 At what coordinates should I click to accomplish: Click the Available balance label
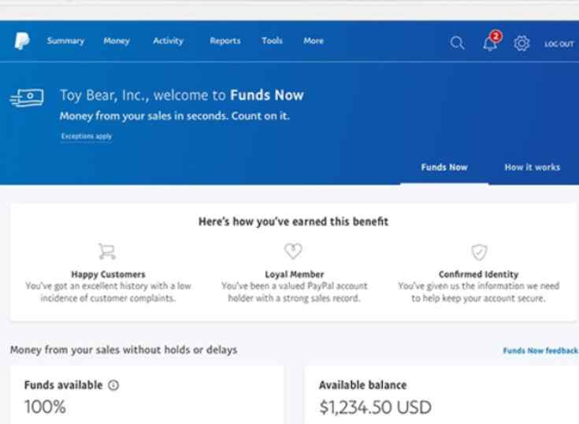pyautogui.click(x=362, y=385)
